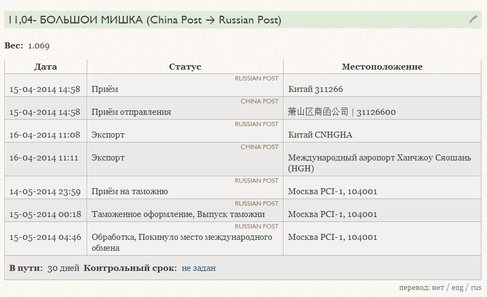Select location 'Москва PCI-1, 104001' in last row
The image size is (487, 297).
tap(332, 237)
